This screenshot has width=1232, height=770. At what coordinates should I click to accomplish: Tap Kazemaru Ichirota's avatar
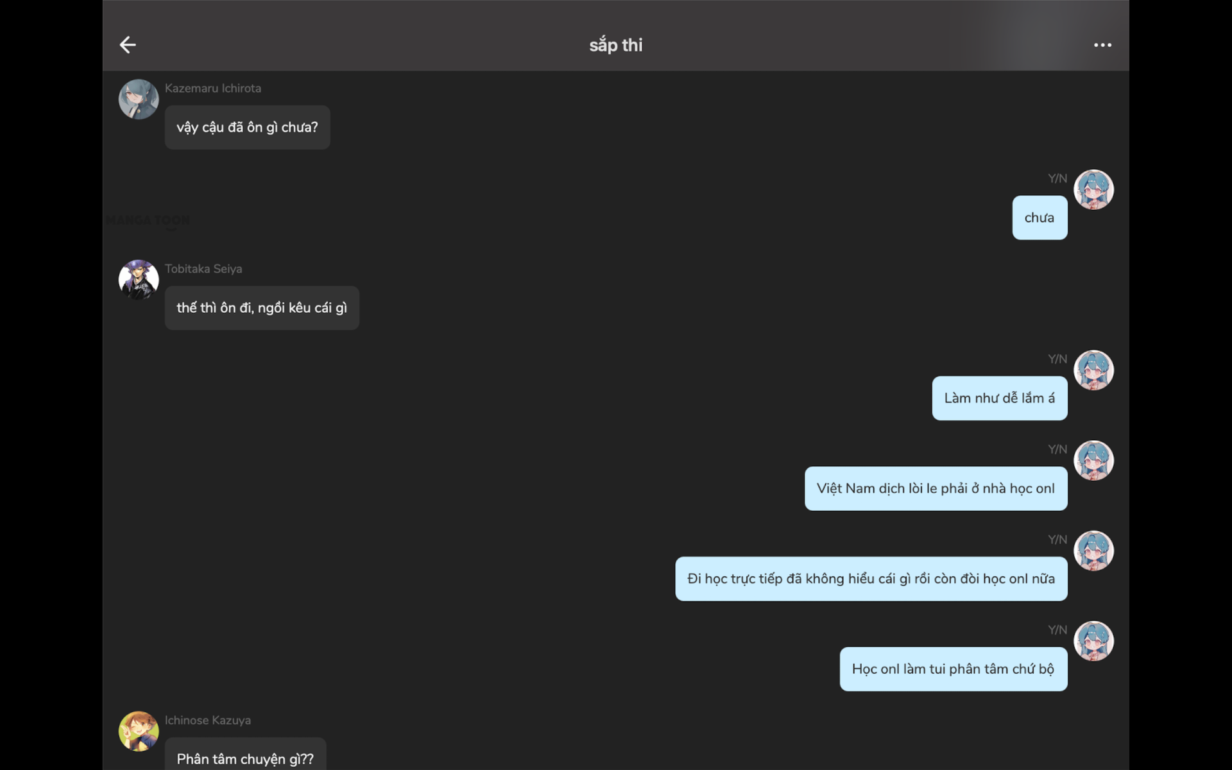coord(139,99)
